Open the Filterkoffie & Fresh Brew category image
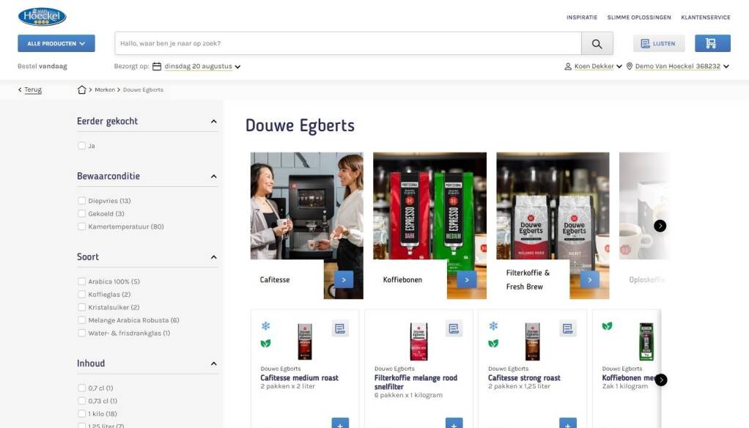The width and height of the screenshot is (749, 428). (x=553, y=206)
